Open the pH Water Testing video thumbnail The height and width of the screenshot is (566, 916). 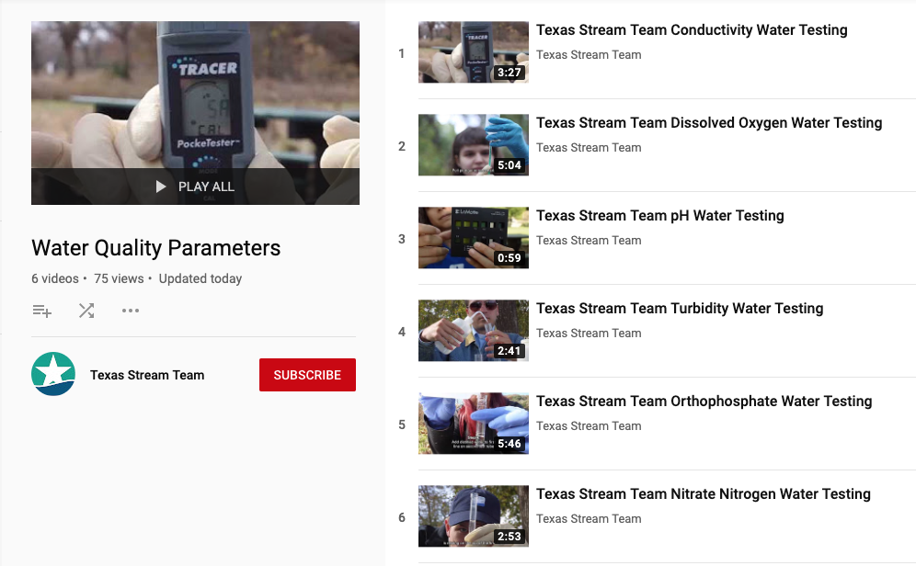473,238
